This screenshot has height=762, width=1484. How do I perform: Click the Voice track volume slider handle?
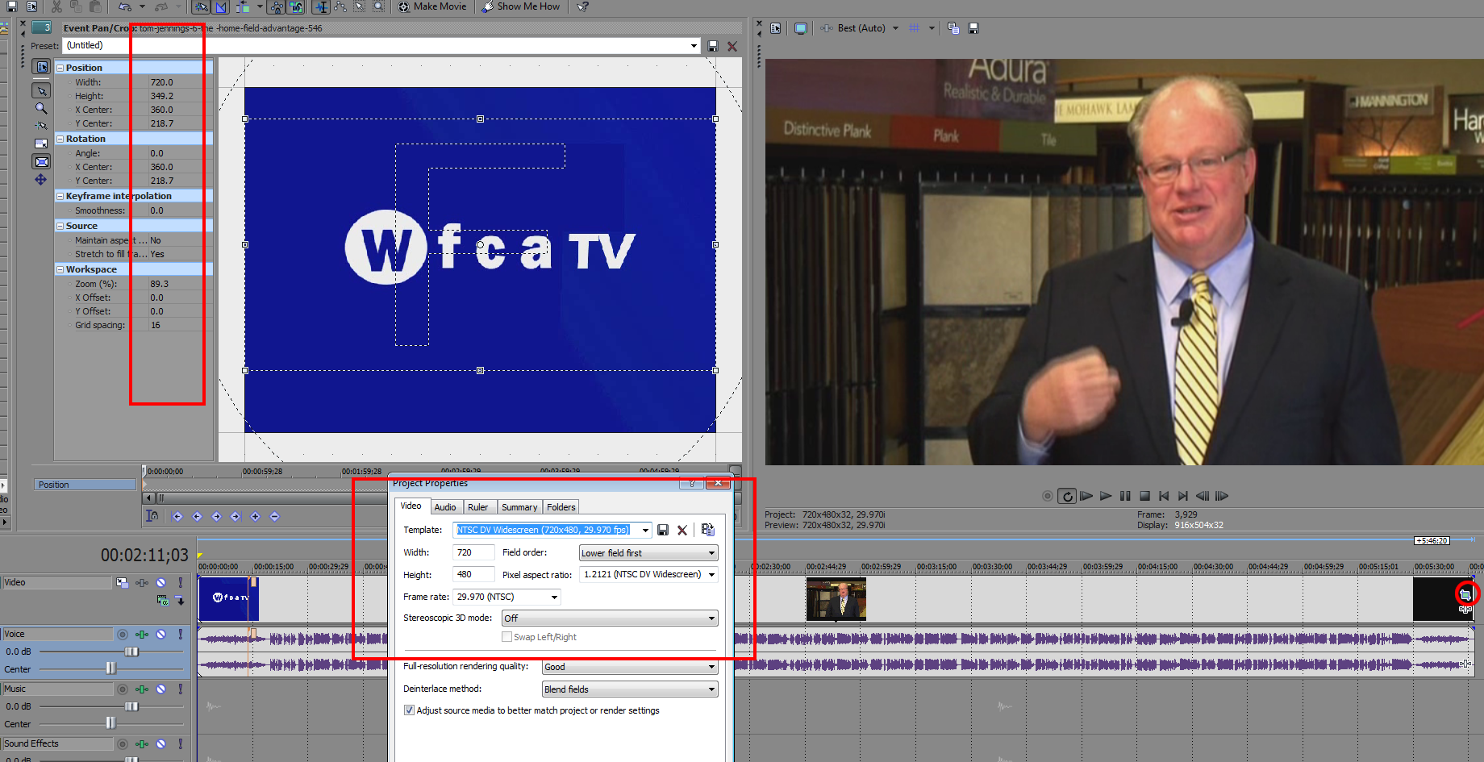click(131, 652)
